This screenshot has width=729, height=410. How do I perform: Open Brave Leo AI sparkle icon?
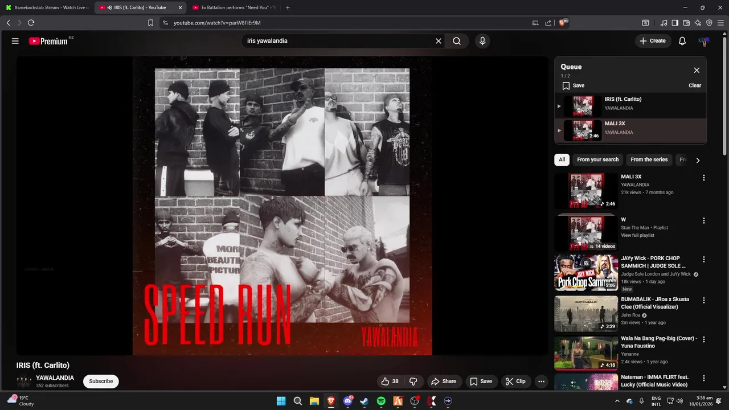click(698, 23)
